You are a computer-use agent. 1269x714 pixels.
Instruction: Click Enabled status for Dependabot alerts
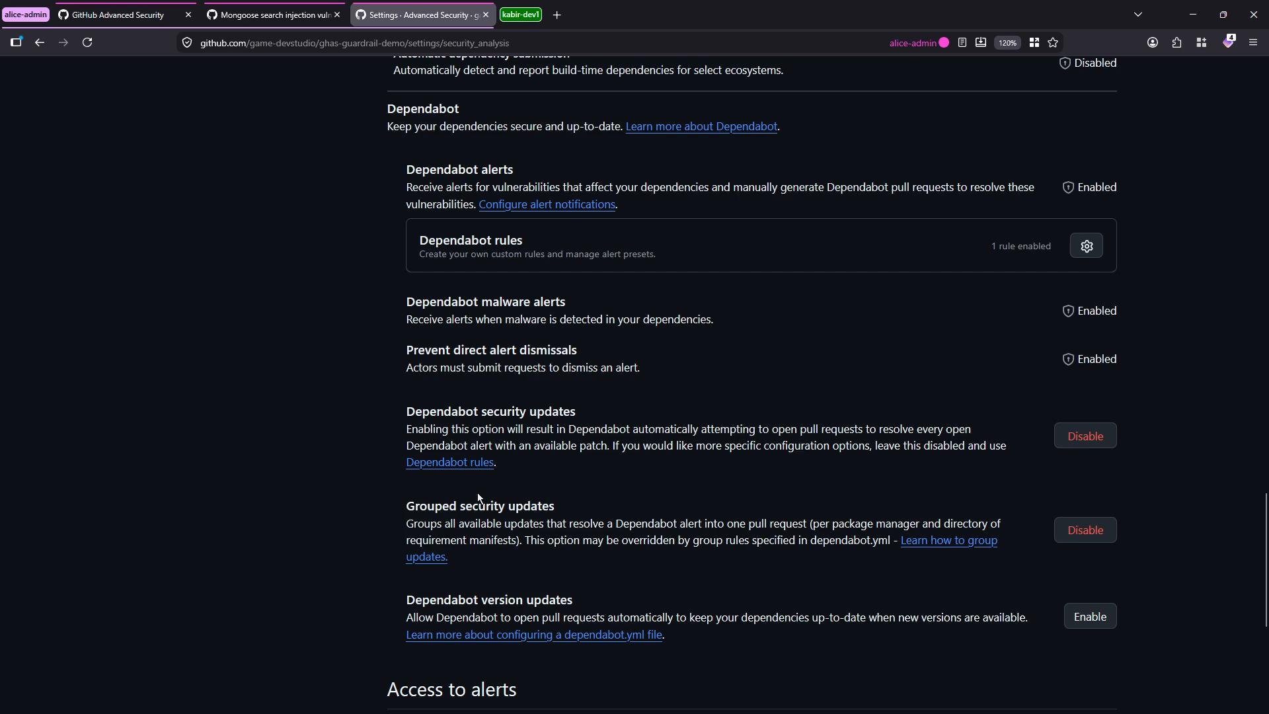coord(1089,187)
